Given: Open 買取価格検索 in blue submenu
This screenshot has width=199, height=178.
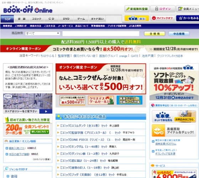Looking at the screenshot, I should pyautogui.click(x=98, y=26).
